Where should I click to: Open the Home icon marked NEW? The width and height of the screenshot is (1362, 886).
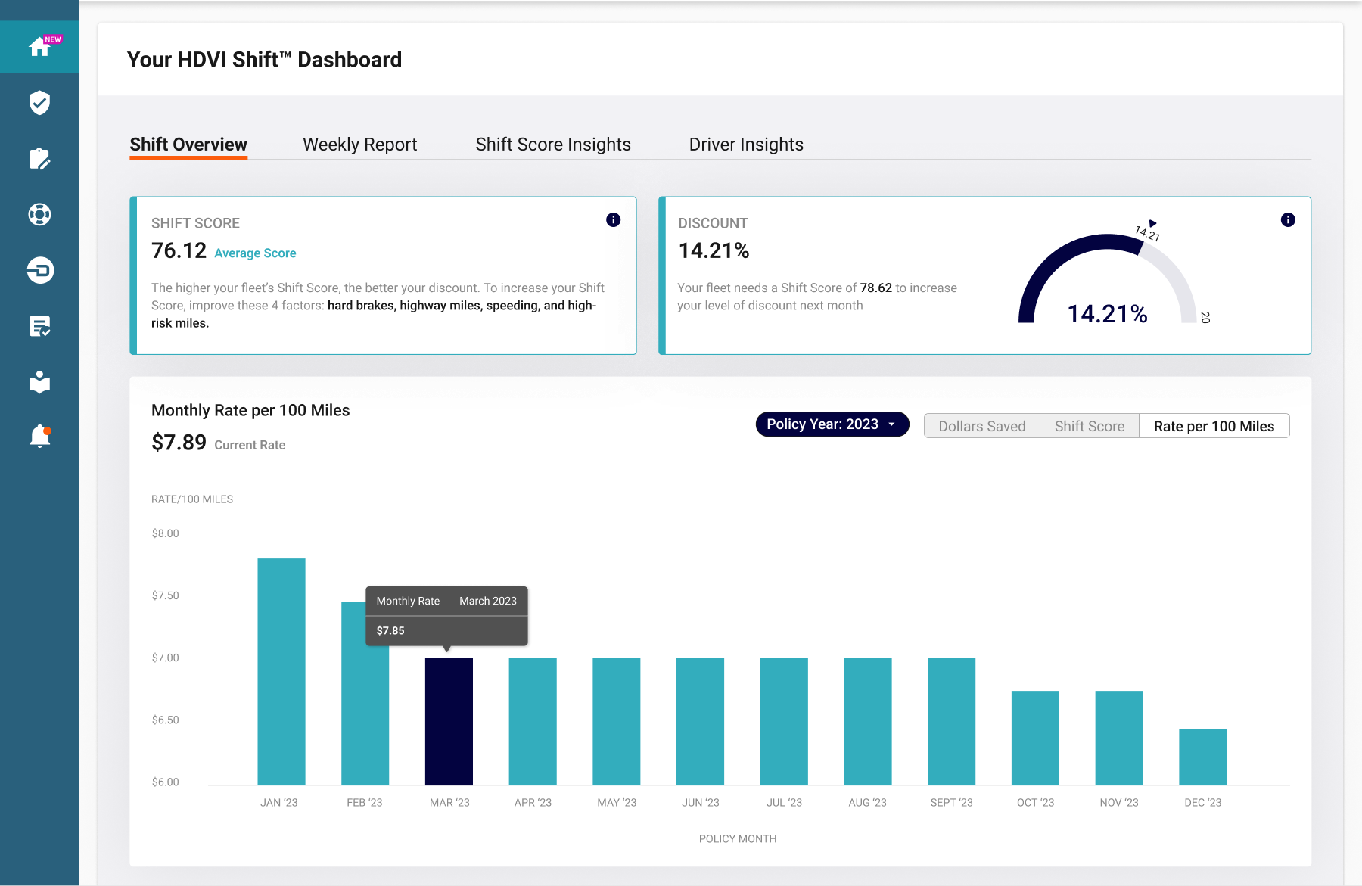point(39,47)
